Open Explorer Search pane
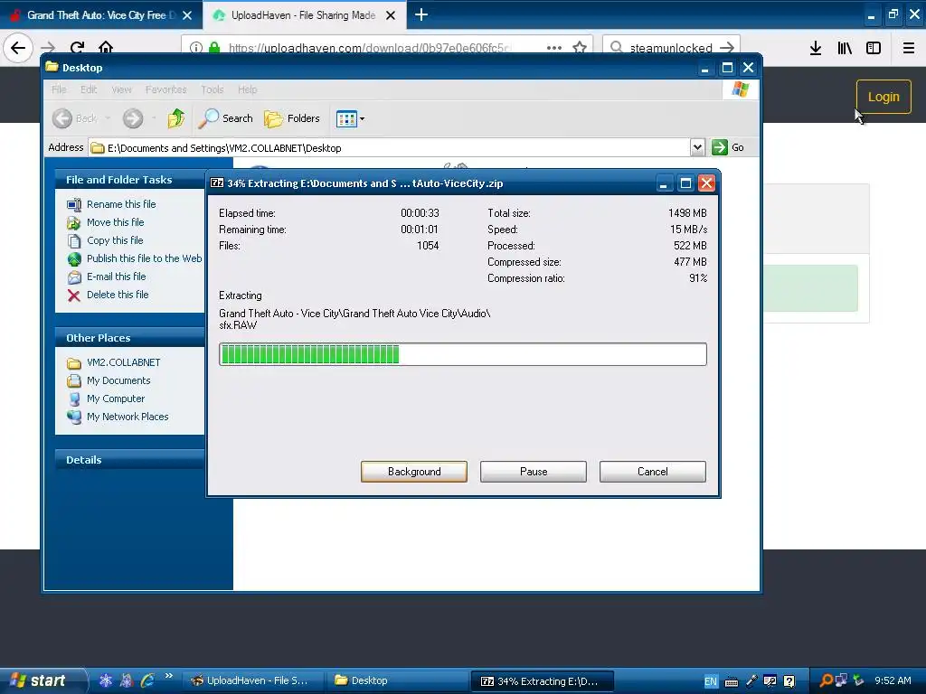926x694 pixels. click(225, 118)
